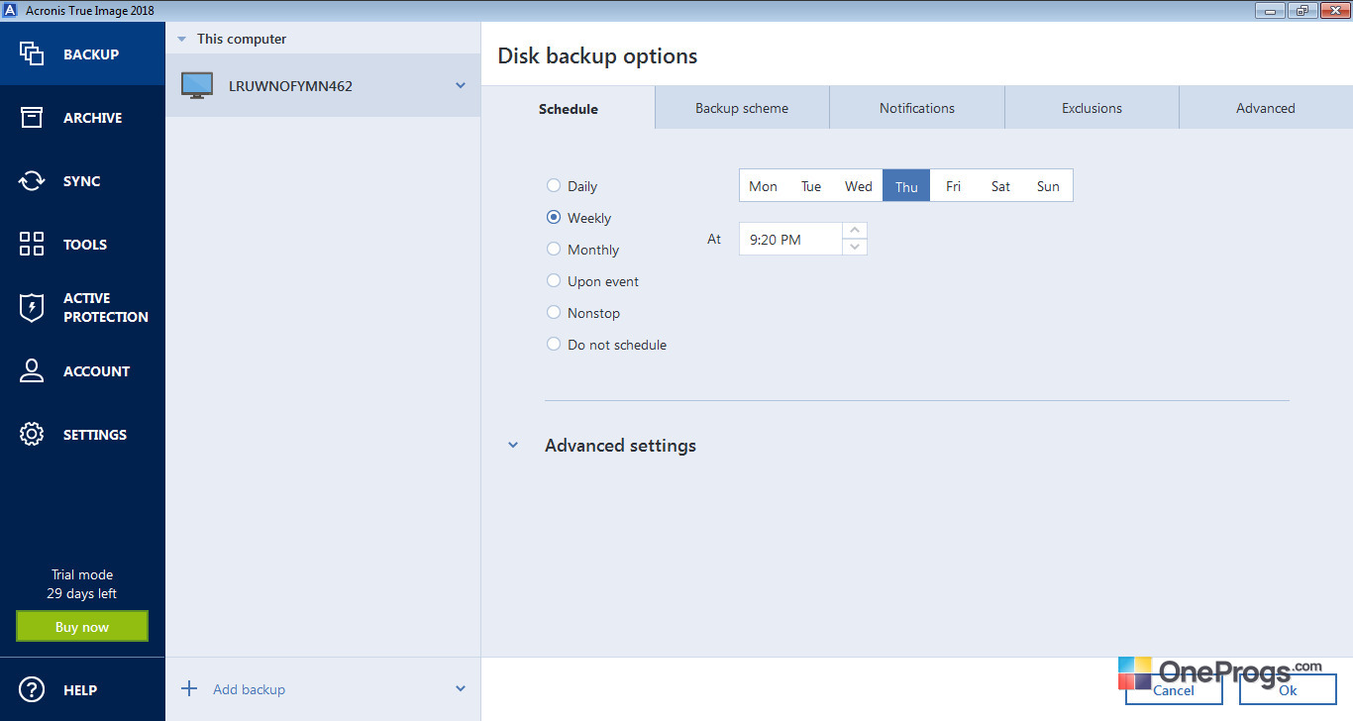1353x721 pixels.
Task: Switch to the Backup scheme tab
Action: pos(742,108)
